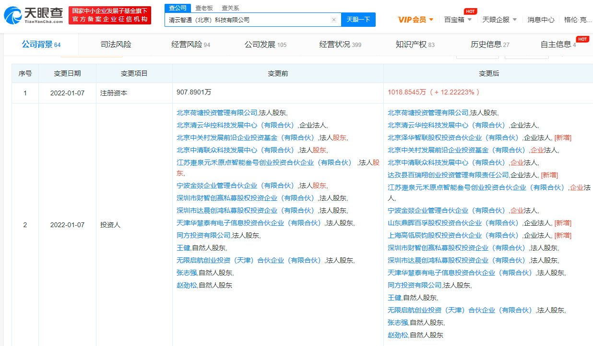Open the 司法风险 tab
The image size is (593, 346).
116,45
